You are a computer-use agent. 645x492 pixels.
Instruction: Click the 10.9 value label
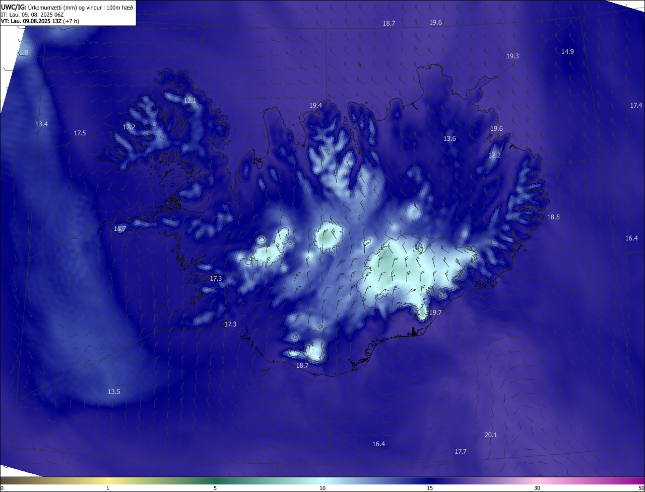[340, 173]
